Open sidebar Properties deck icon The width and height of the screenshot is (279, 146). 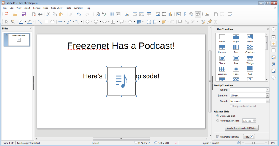[x=274, y=37]
